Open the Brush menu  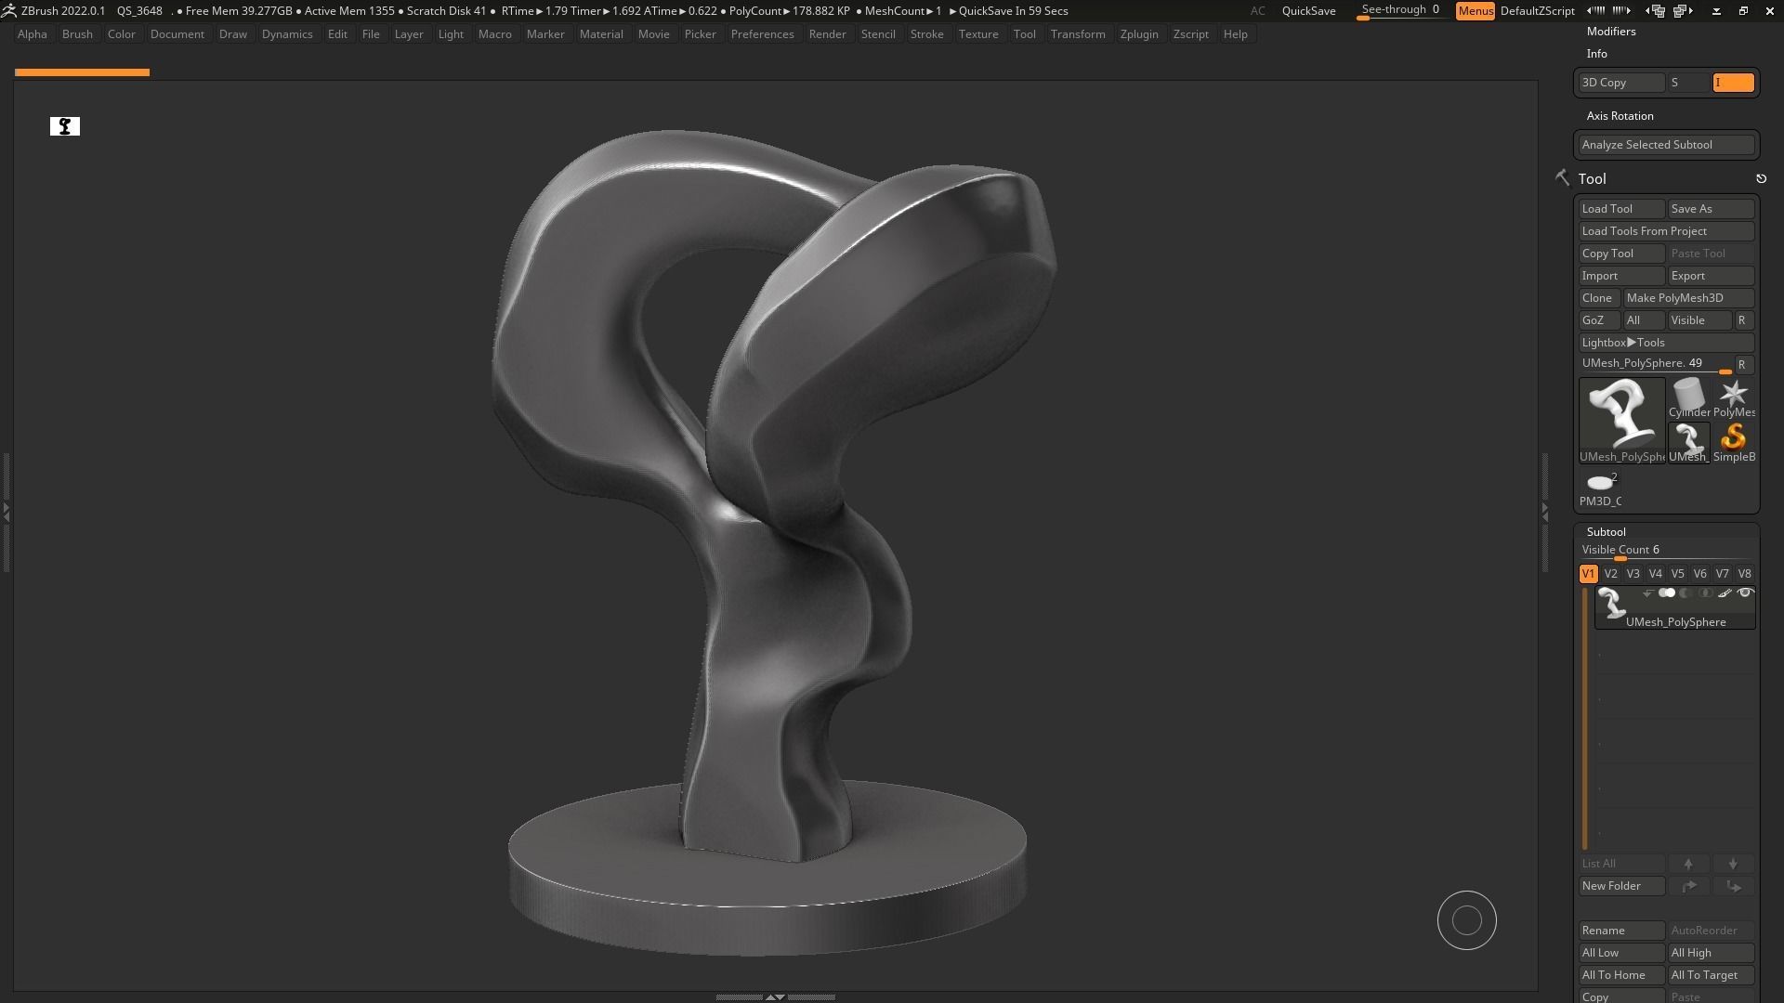click(x=77, y=34)
